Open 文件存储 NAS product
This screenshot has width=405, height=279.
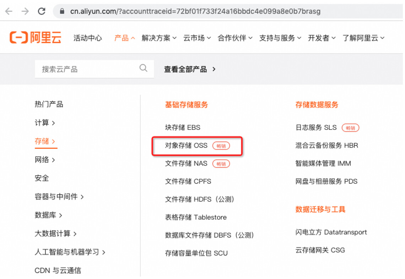pos(186,164)
